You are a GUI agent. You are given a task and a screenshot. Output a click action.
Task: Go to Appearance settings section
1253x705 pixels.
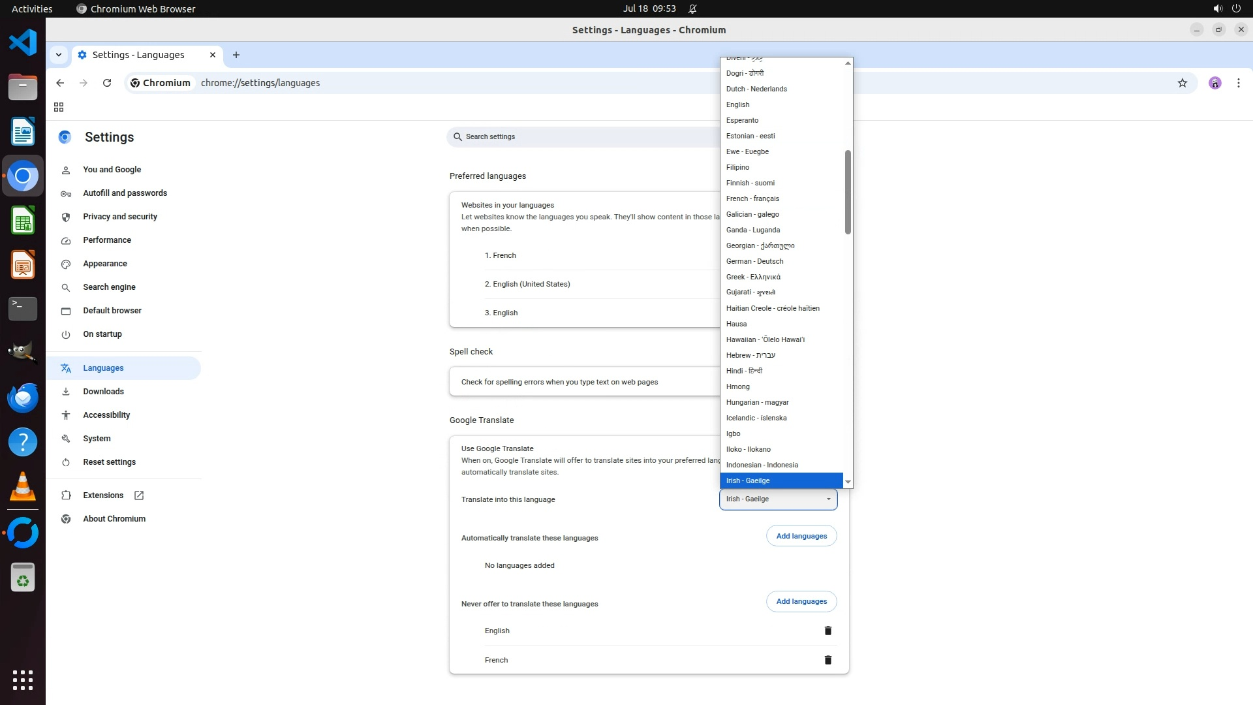[105, 264]
